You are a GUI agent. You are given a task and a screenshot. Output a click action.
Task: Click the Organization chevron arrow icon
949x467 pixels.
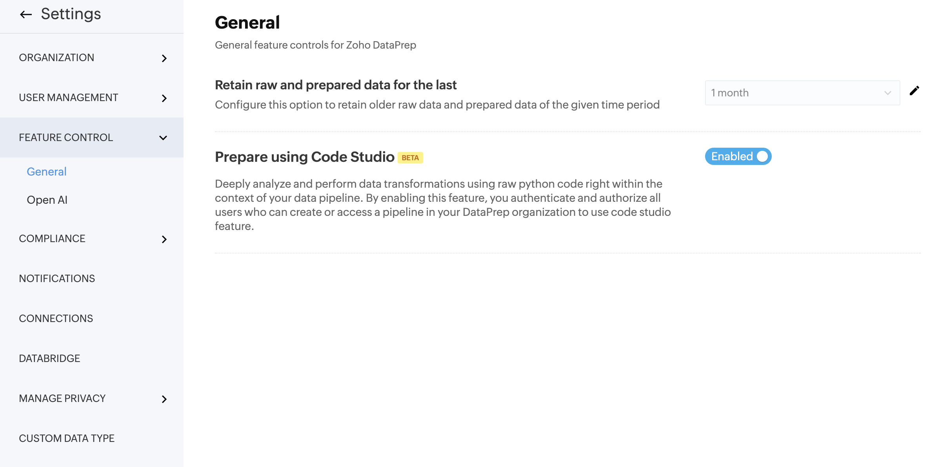[x=164, y=58]
